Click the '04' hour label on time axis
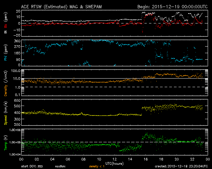The image size is (212, 169). coord(52,159)
